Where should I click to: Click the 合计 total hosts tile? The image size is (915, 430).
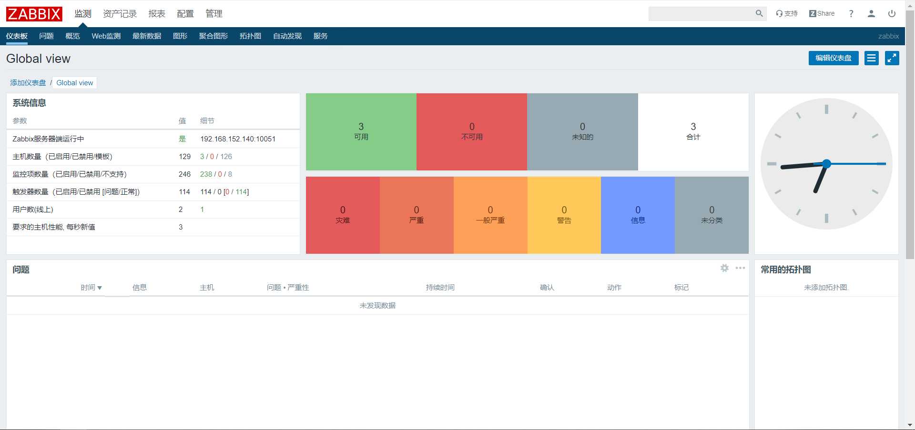tap(693, 132)
